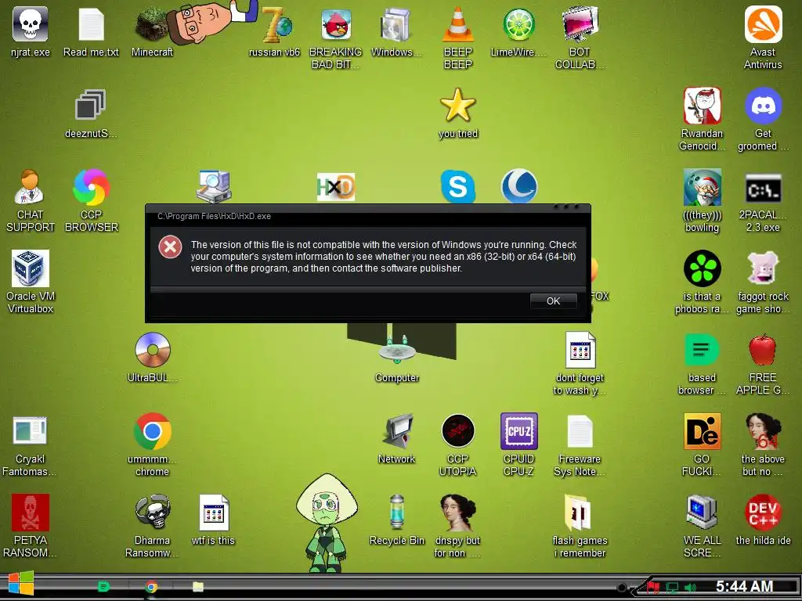Launch Avast Antivirus

coord(763,24)
